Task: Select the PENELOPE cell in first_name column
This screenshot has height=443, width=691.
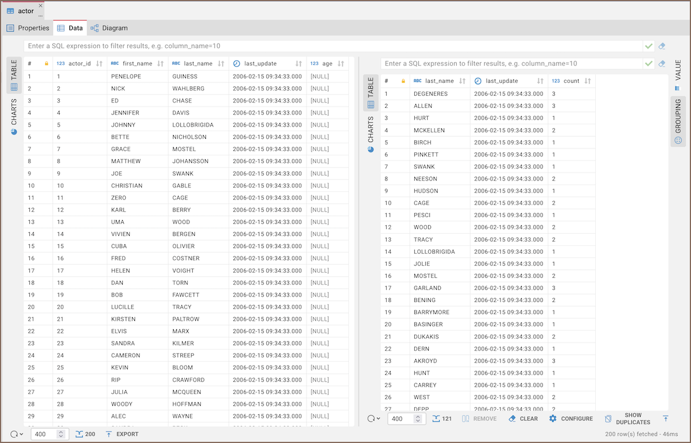Action: point(126,76)
